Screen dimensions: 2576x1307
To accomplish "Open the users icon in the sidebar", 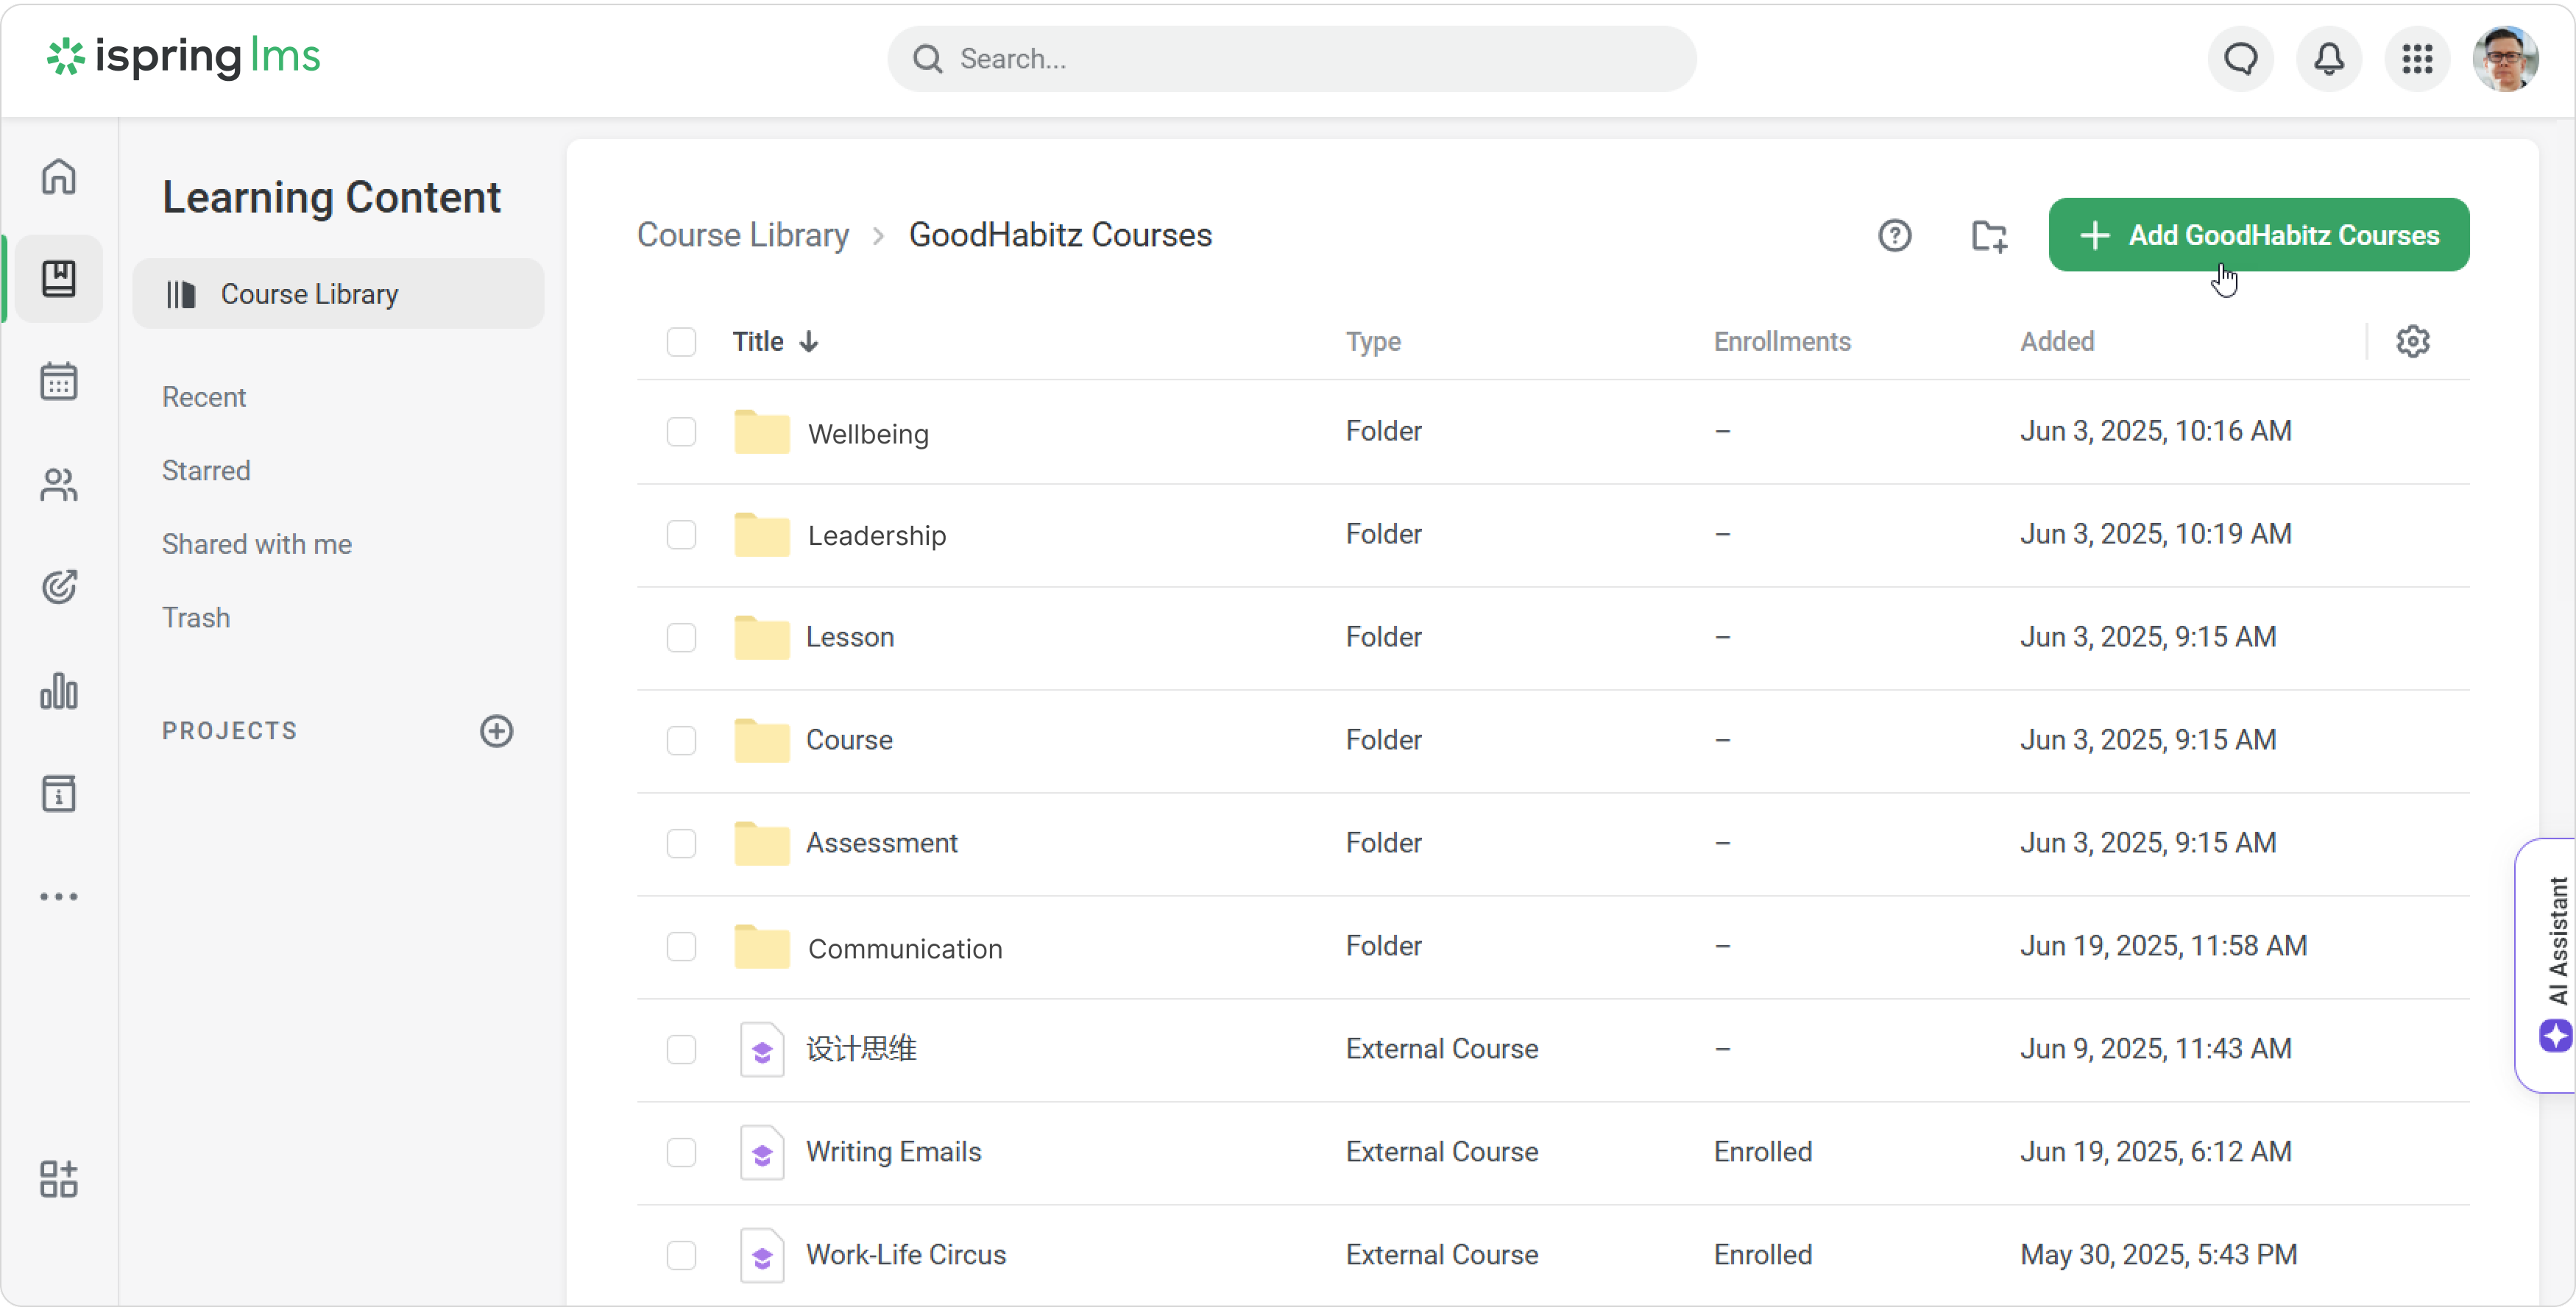I will point(59,485).
